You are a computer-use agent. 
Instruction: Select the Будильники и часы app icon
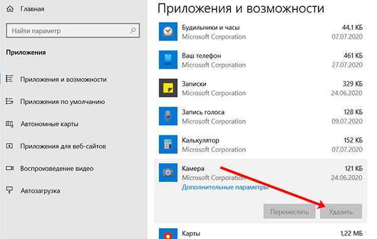tap(168, 31)
